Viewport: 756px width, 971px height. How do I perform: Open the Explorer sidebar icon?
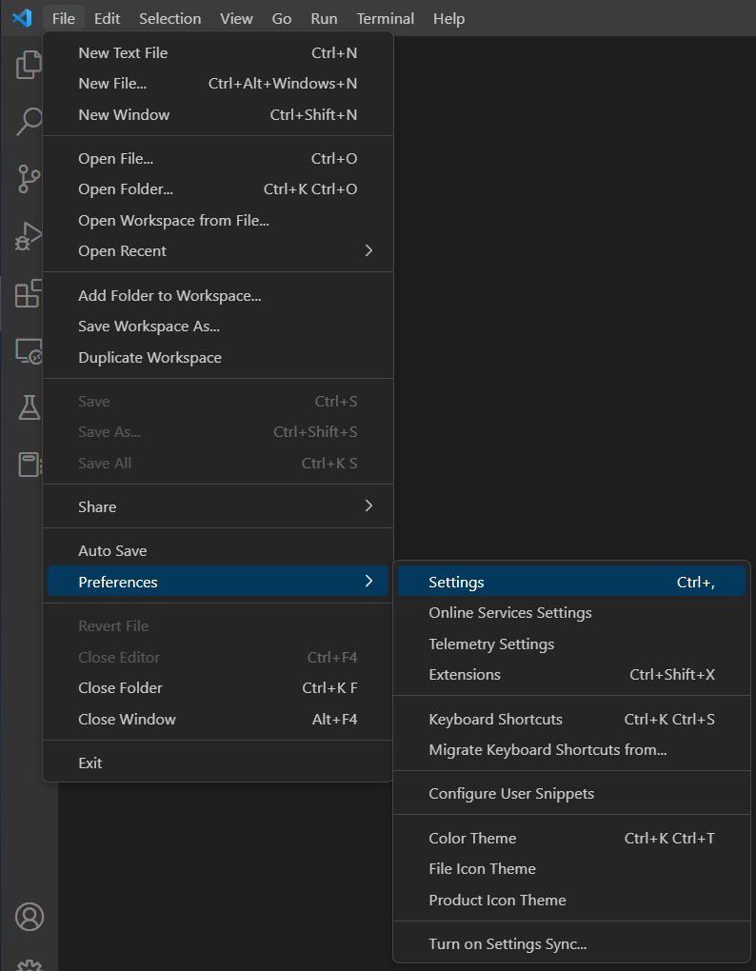pos(29,65)
